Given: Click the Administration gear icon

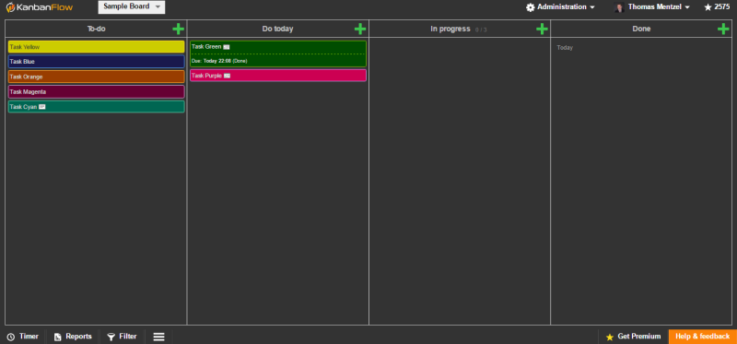Looking at the screenshot, I should point(531,7).
